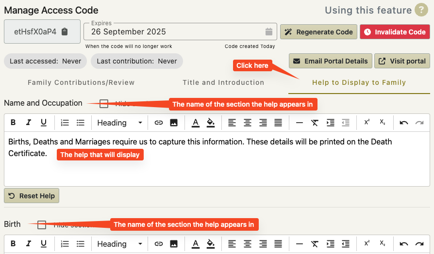Center align text in Name and Occupation editor
The height and width of the screenshot is (254, 434).
[x=248, y=123]
